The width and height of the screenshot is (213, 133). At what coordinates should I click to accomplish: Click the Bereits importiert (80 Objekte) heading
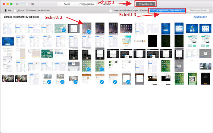pos(21,17)
